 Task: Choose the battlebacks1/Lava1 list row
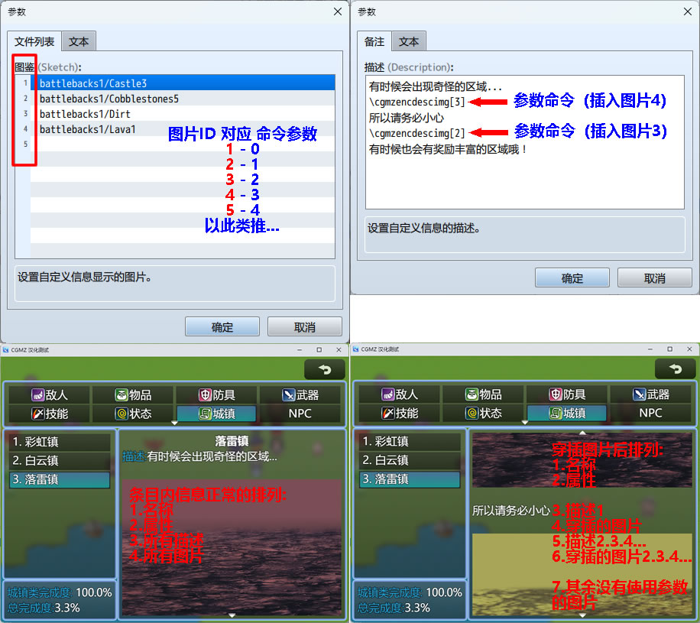[x=183, y=129]
